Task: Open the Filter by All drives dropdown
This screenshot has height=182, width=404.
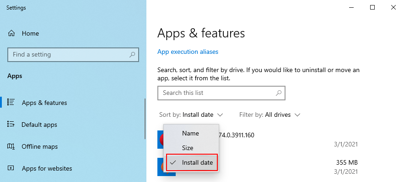Action: 270,115
